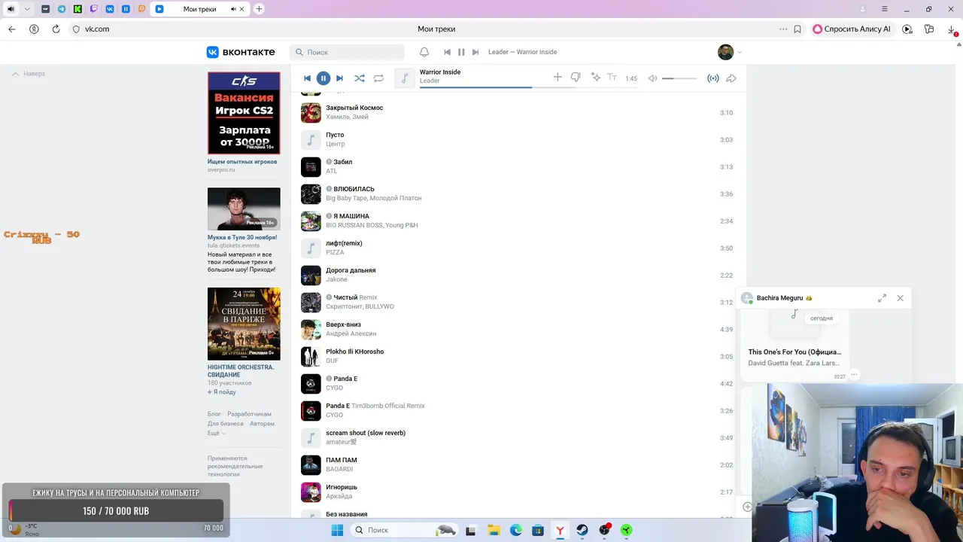Open a new browser tab
Image resolution: width=963 pixels, height=542 pixels.
coord(259,9)
